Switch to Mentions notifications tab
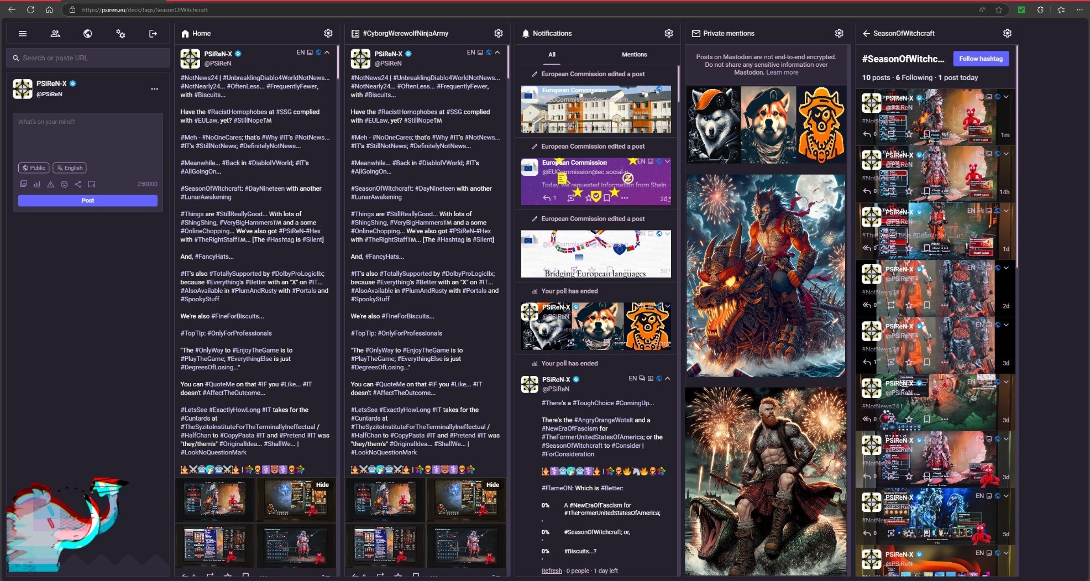This screenshot has height=581, width=1090. coord(634,54)
